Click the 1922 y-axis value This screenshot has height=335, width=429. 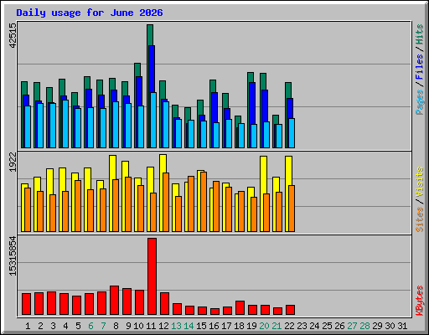tap(13, 162)
